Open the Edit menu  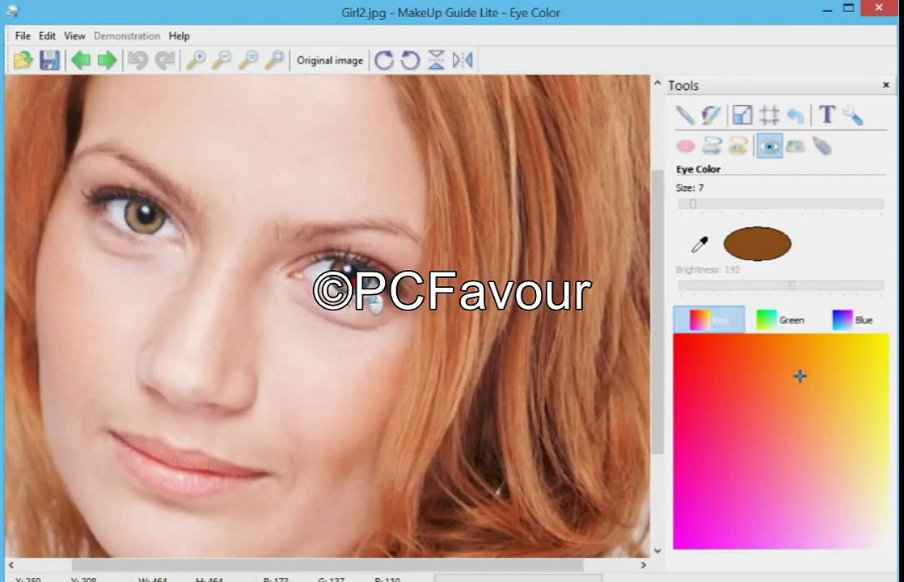point(47,36)
